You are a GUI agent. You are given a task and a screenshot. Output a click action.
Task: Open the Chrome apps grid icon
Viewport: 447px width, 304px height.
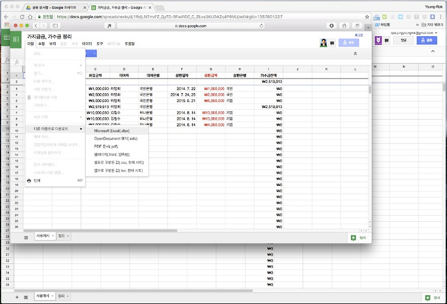tap(7, 25)
